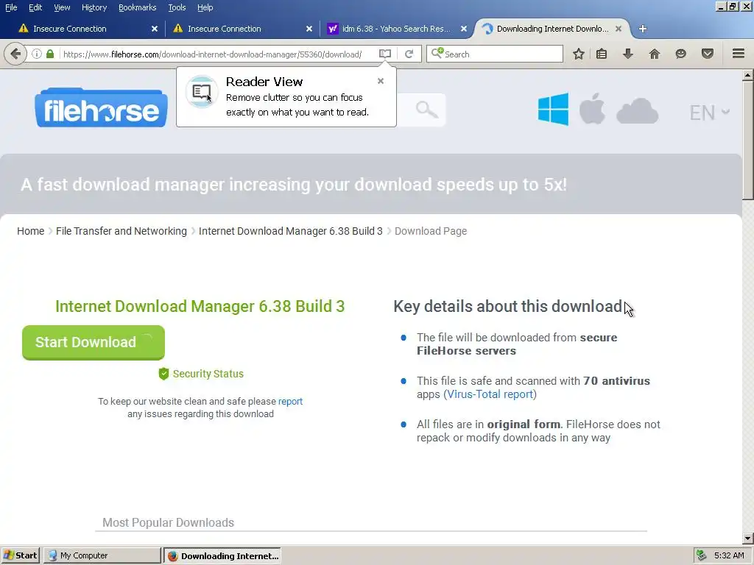Open File Transfer and Networking breadcrumb
Viewport: 754px width, 565px height.
121,231
